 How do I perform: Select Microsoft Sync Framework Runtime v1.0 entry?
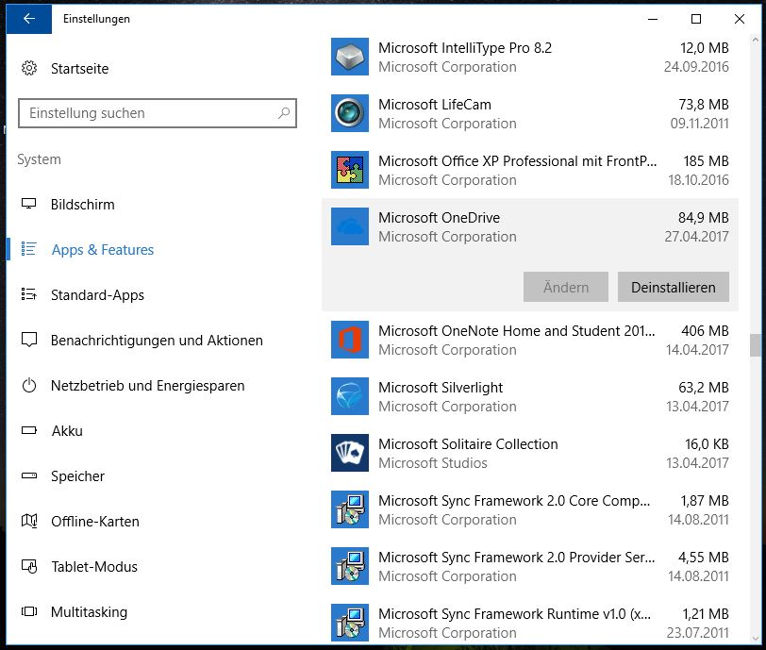tap(514, 623)
